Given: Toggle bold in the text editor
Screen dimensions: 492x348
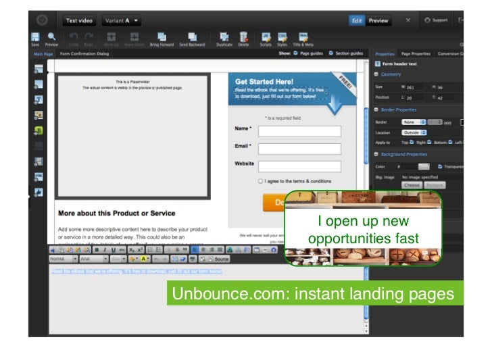Looking at the screenshot, I should (97, 250).
